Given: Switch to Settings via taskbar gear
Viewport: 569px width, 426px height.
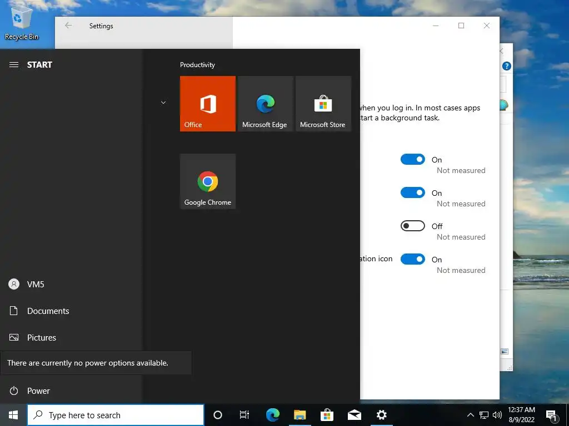Looking at the screenshot, I should pyautogui.click(x=381, y=415).
